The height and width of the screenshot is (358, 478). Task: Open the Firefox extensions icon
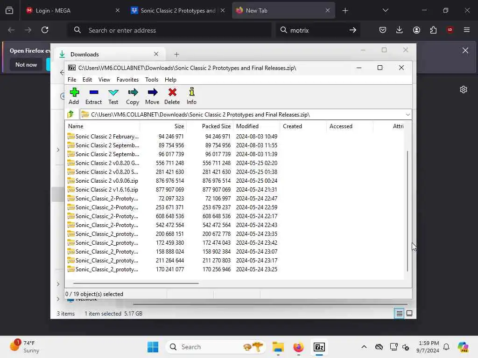coord(433,30)
